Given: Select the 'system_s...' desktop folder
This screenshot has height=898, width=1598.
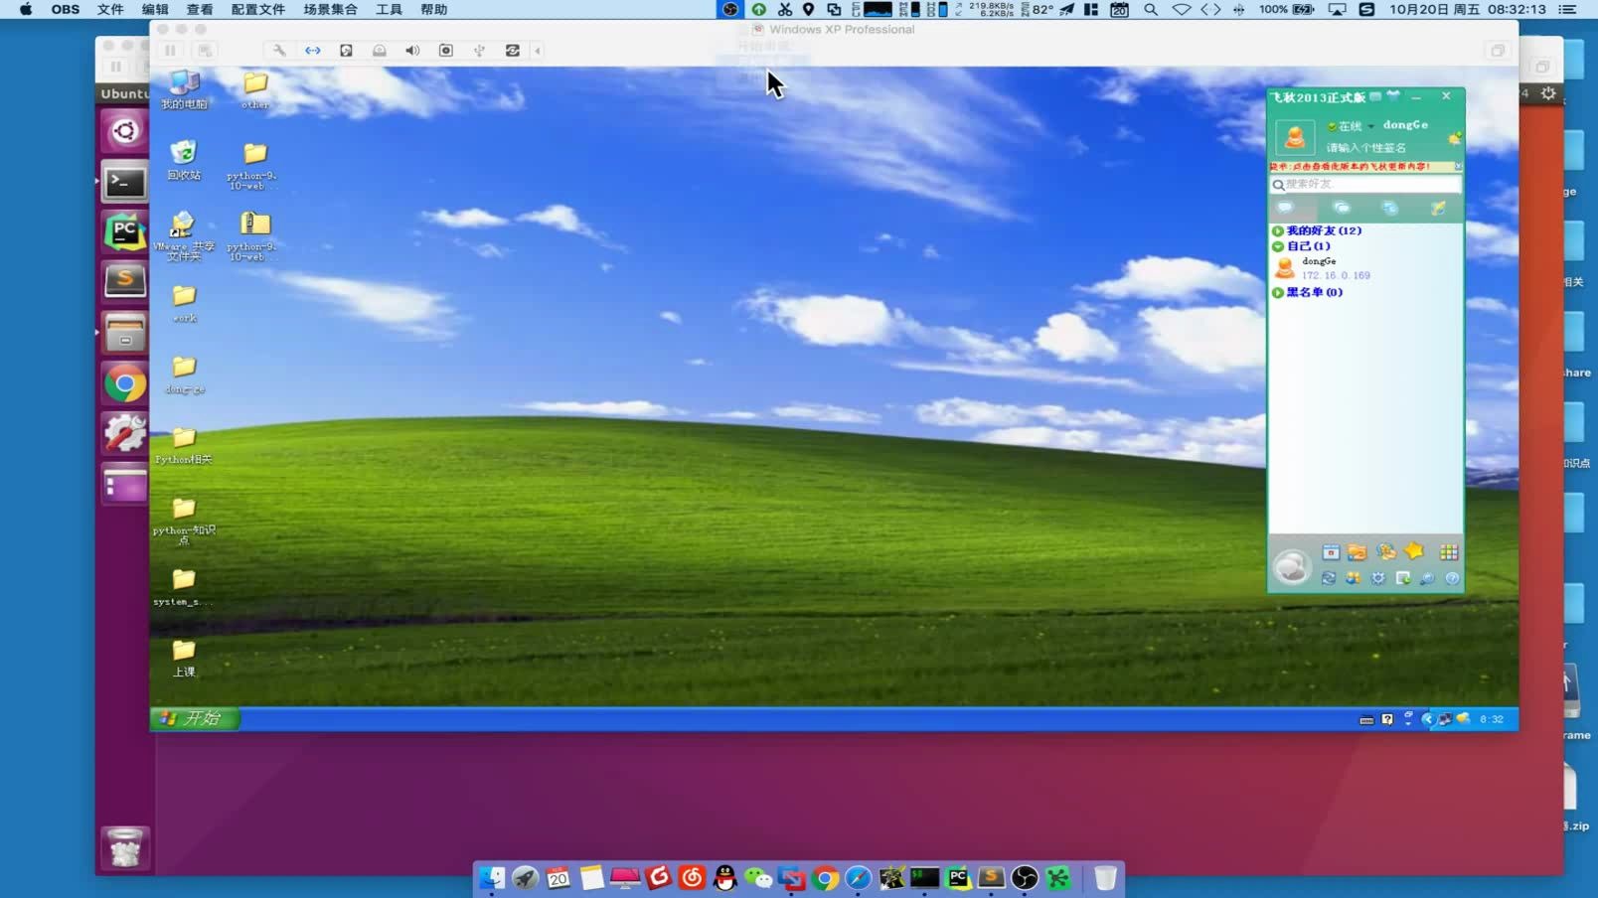Looking at the screenshot, I should 184,587.
